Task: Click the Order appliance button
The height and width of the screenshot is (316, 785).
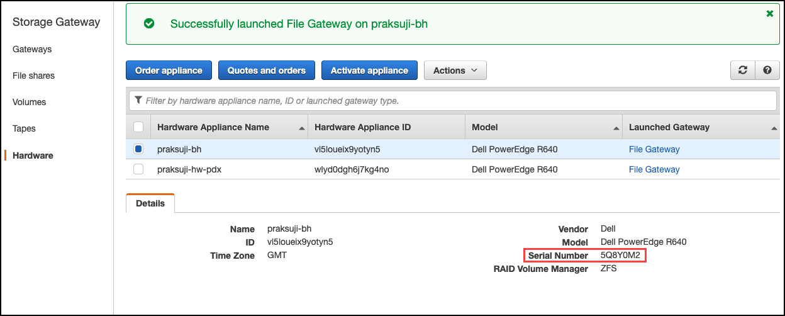Action: (x=169, y=71)
